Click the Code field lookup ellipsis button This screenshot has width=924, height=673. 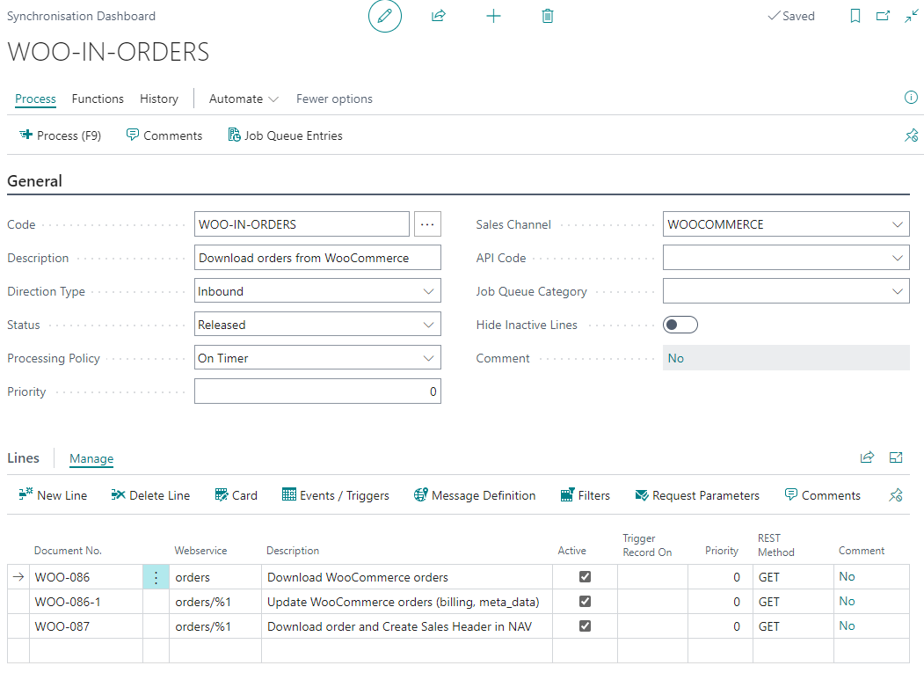(427, 224)
